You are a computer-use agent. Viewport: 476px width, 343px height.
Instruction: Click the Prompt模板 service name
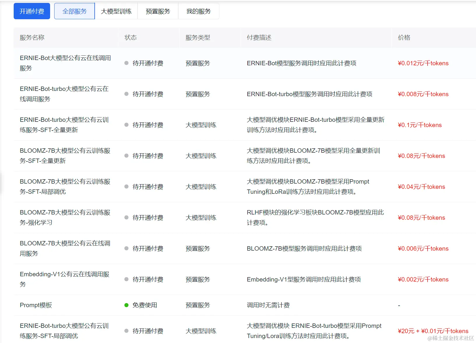coord(36,305)
